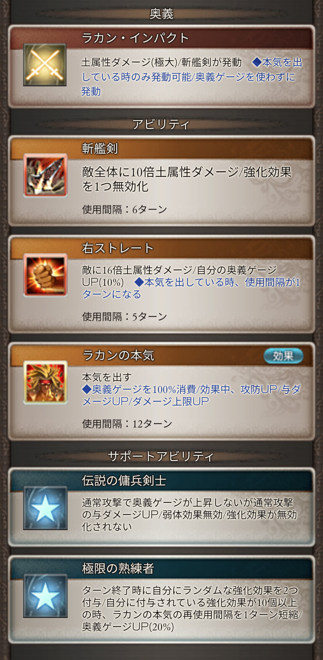Click 使用間隔：6ターン cooldown text
323x660 pixels.
point(124,209)
